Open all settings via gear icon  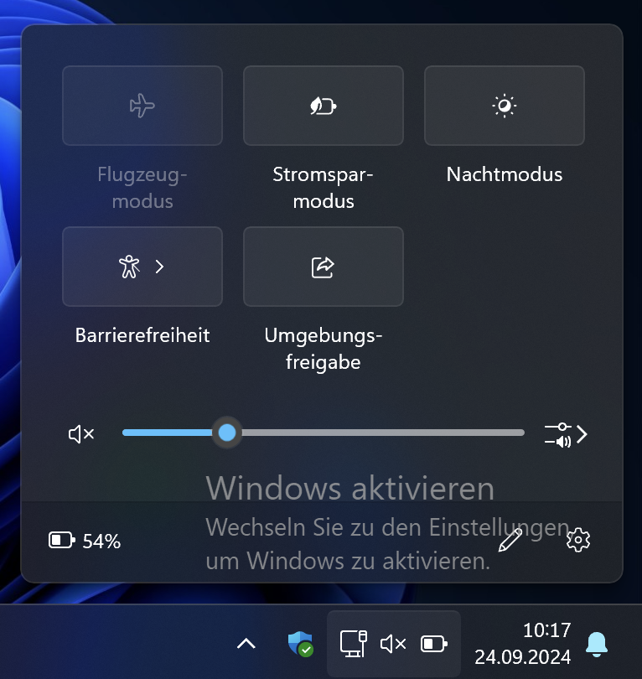point(578,540)
